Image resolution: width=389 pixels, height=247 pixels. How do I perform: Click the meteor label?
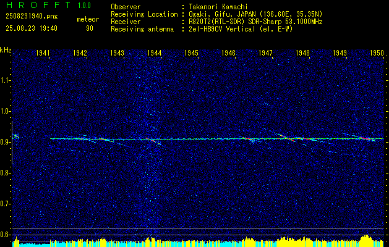[x=88, y=19]
